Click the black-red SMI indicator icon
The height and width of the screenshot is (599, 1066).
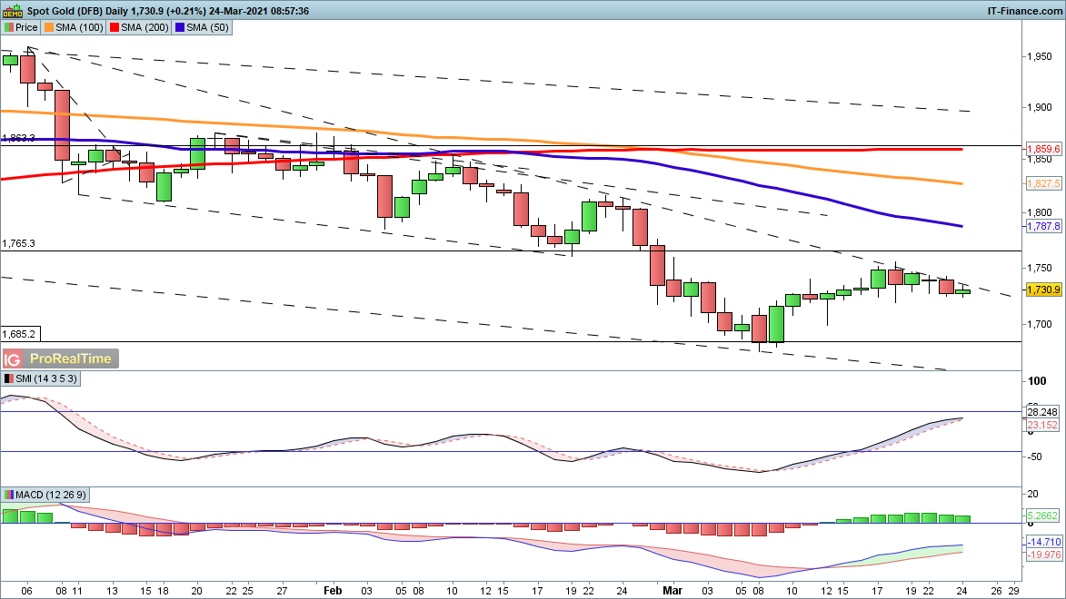(x=9, y=378)
